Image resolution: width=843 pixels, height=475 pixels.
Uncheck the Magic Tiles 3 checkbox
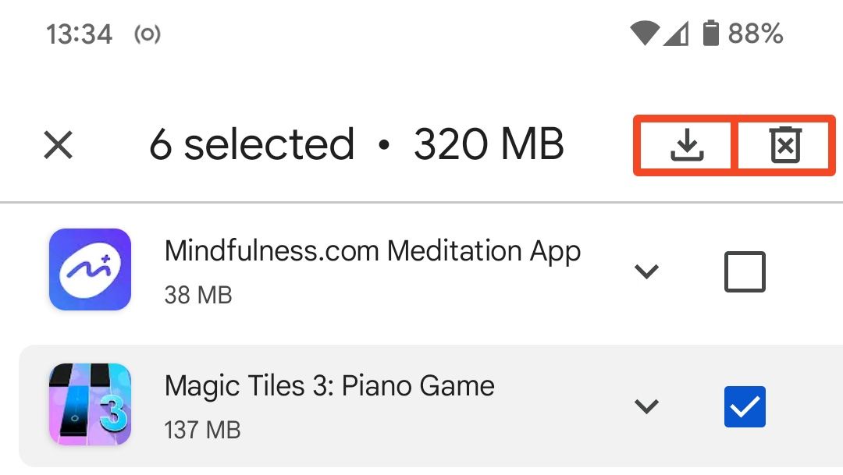click(x=745, y=406)
